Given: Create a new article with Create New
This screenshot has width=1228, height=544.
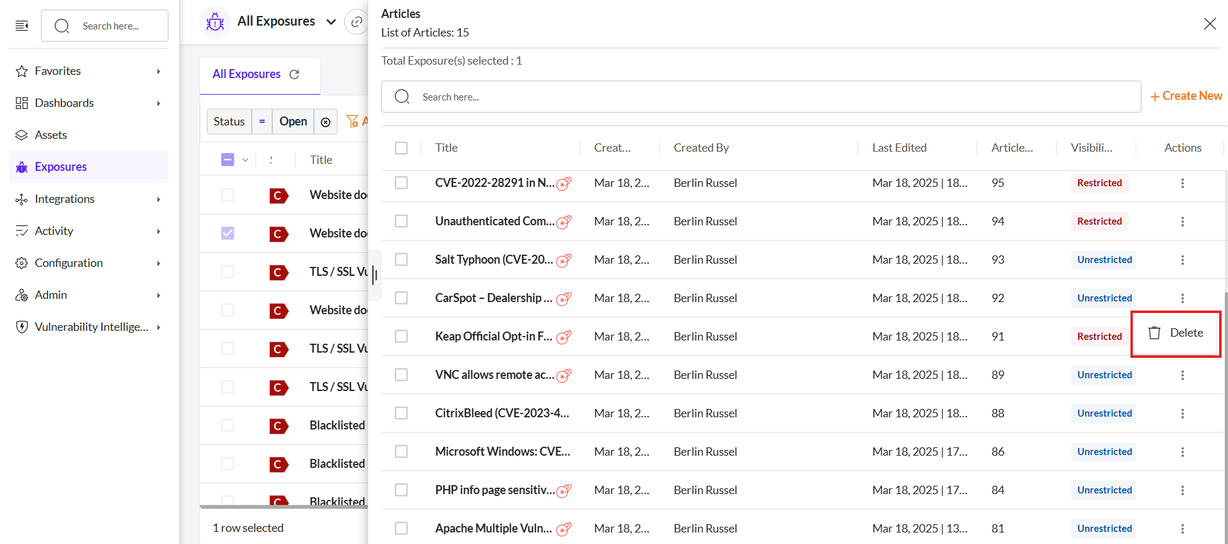Looking at the screenshot, I should tap(1186, 96).
